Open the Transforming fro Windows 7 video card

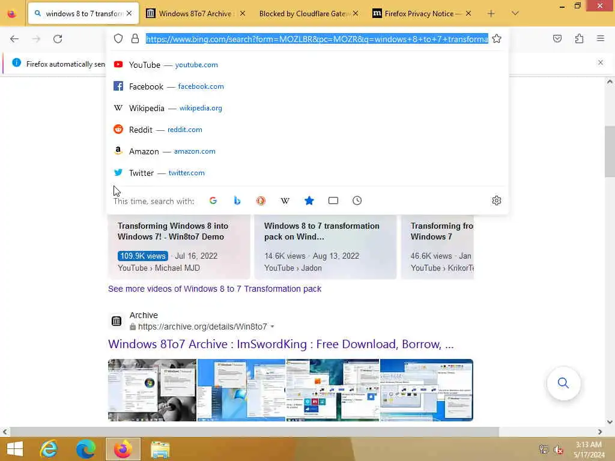(437, 247)
